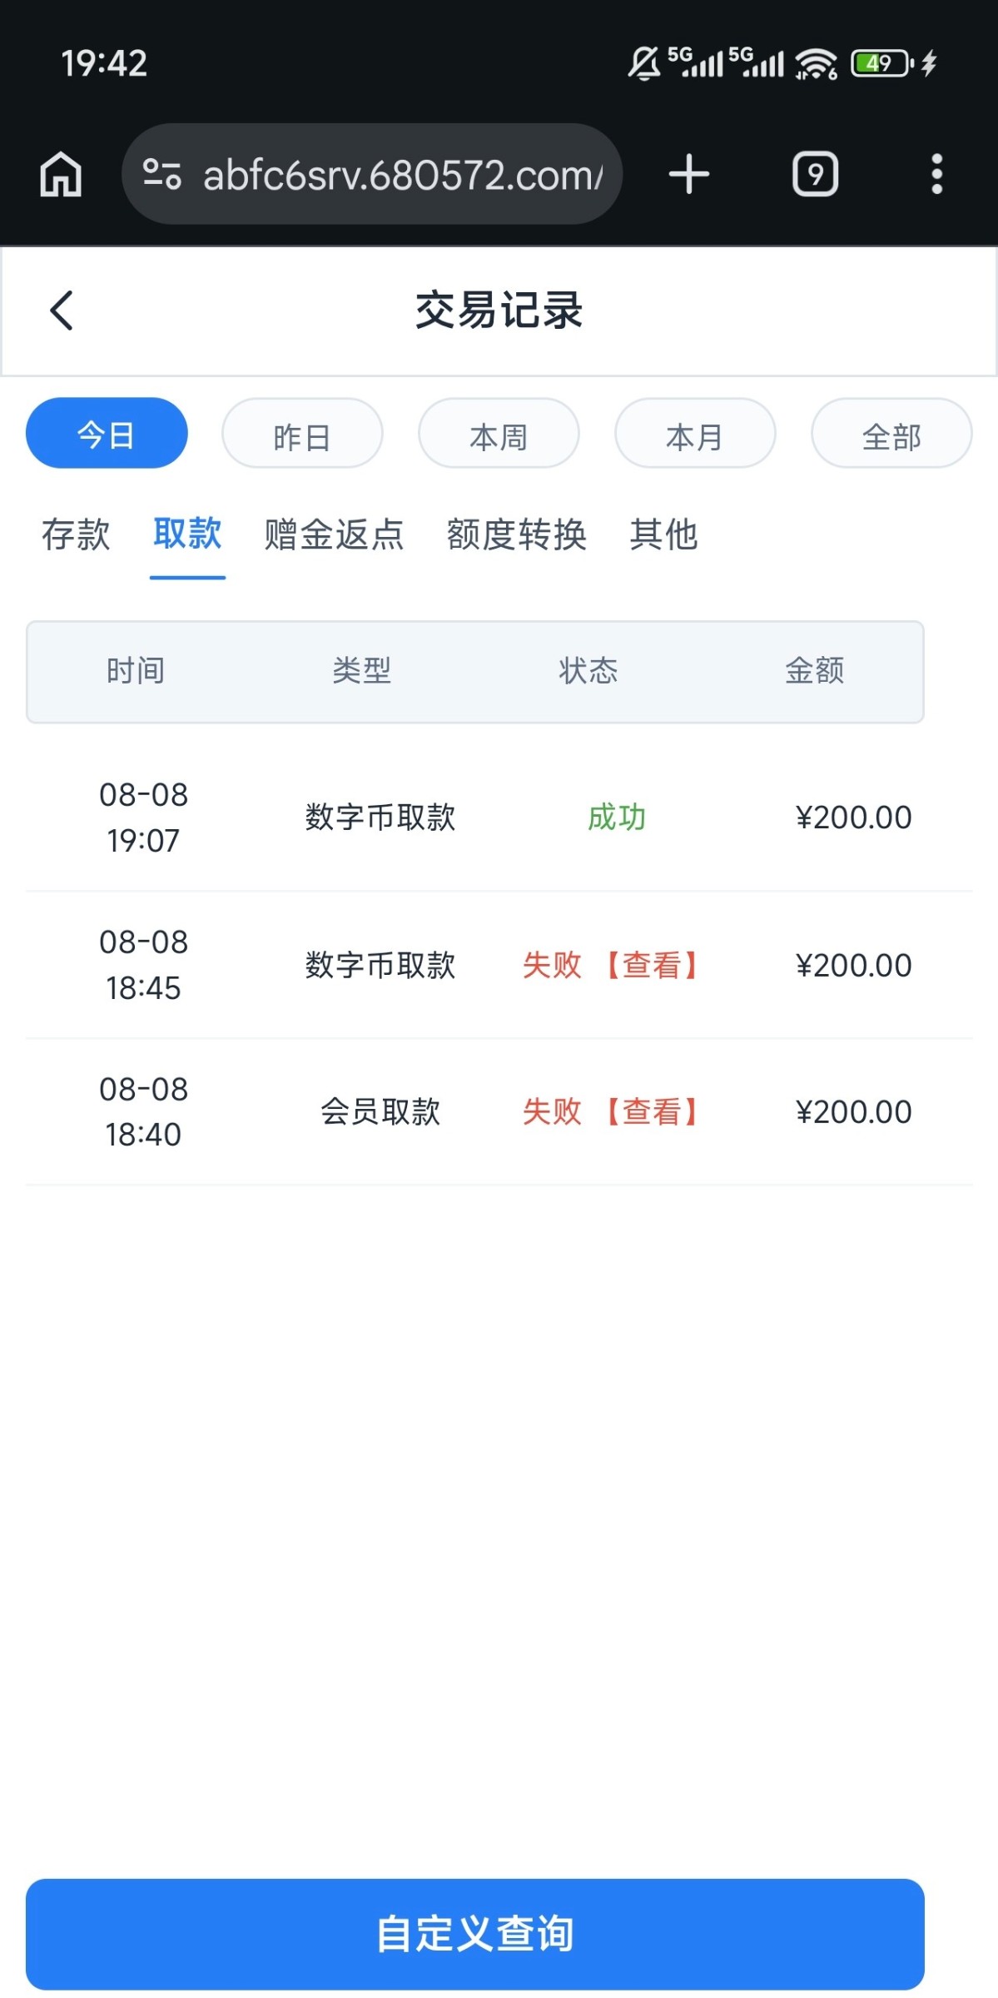Switch to the 额度转换 tab
This screenshot has width=998, height=1998.
tap(516, 534)
